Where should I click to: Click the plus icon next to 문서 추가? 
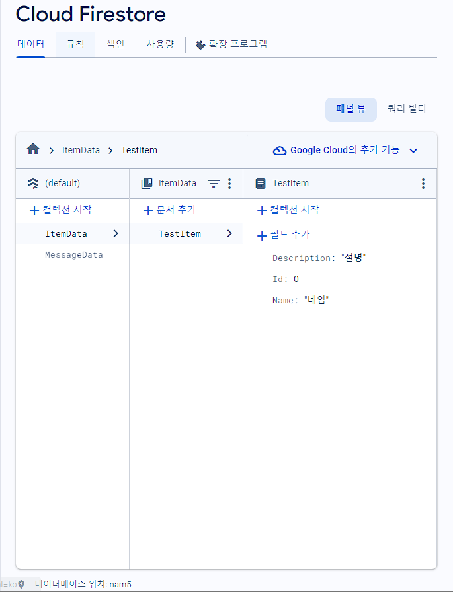click(x=148, y=211)
